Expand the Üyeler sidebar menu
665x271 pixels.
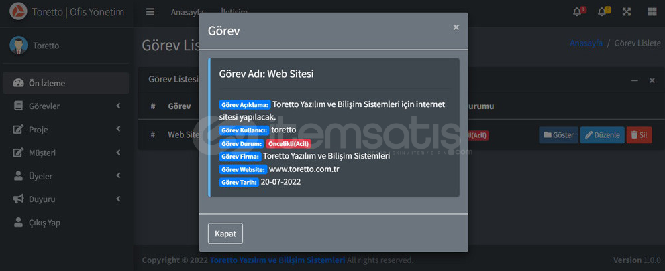66,176
